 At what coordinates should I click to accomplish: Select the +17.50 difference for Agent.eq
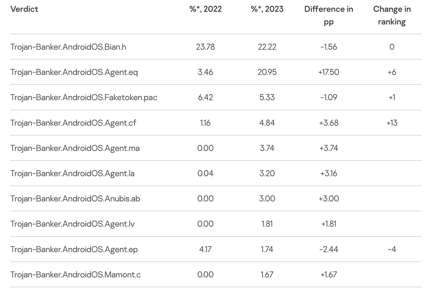(x=329, y=72)
